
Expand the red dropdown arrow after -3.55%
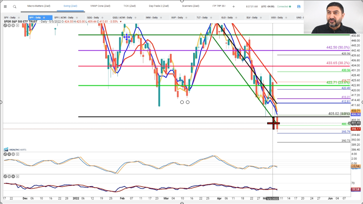pos(121,22)
